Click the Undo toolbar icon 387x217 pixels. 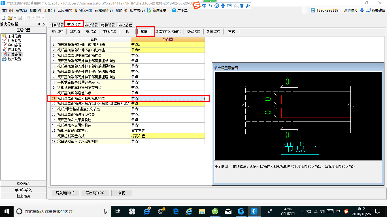pos(28,18)
